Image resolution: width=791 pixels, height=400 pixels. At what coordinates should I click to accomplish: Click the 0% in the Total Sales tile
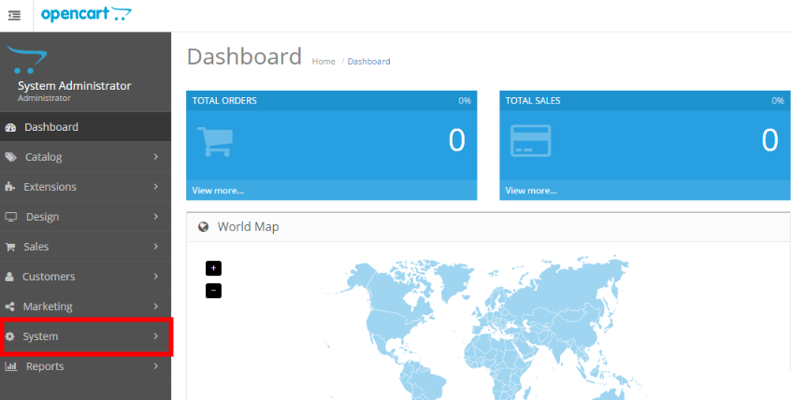778,101
